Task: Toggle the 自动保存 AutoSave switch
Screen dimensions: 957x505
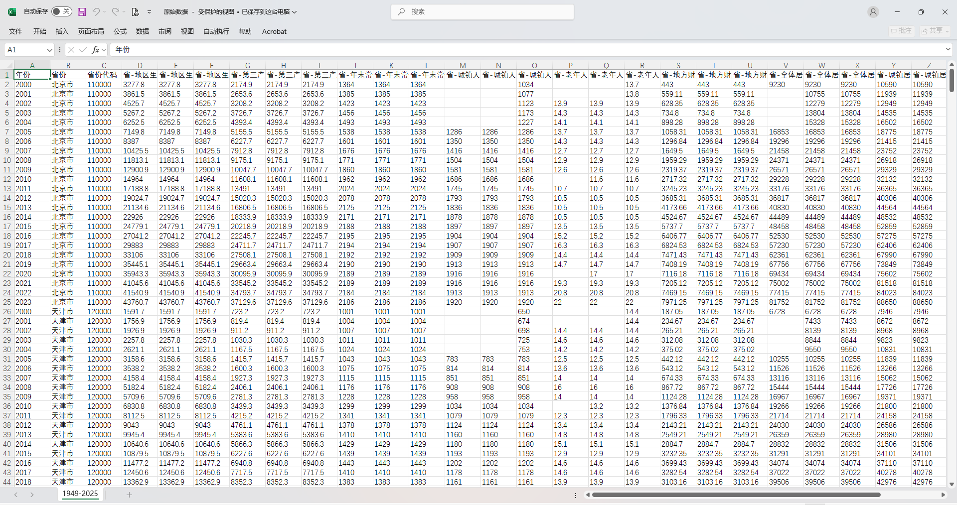Action: (x=62, y=11)
